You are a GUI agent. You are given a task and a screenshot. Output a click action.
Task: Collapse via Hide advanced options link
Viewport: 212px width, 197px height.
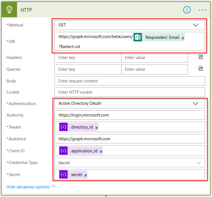28,187
